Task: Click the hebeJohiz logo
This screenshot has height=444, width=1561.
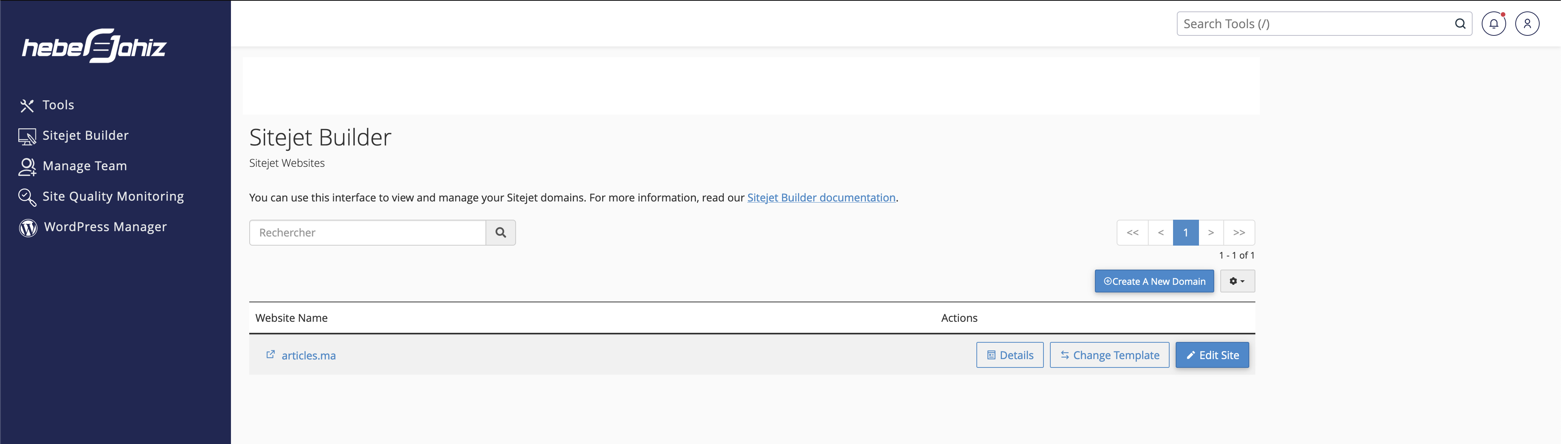Action: (95, 46)
